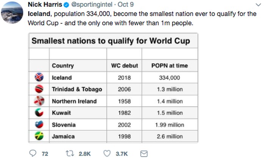The width and height of the screenshot is (265, 162).
Task: Click the Kuwait flag icon
Action: (39, 113)
